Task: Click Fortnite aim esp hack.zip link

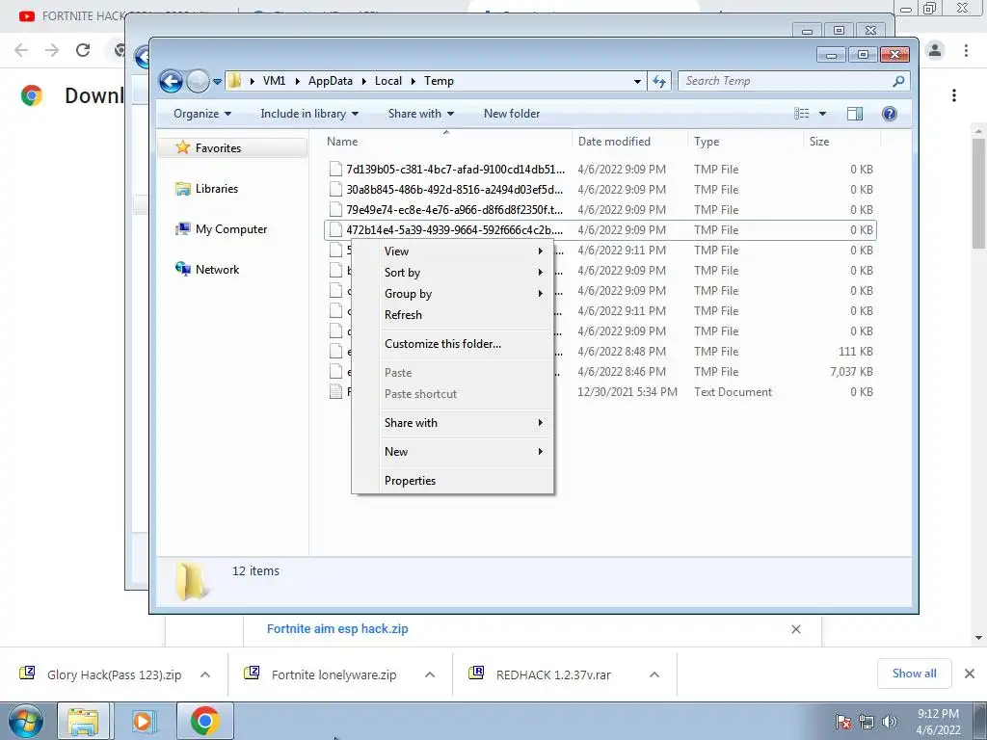Action: click(x=337, y=628)
